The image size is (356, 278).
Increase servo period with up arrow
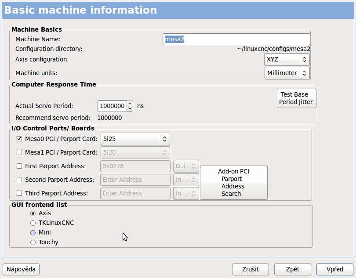point(130,104)
